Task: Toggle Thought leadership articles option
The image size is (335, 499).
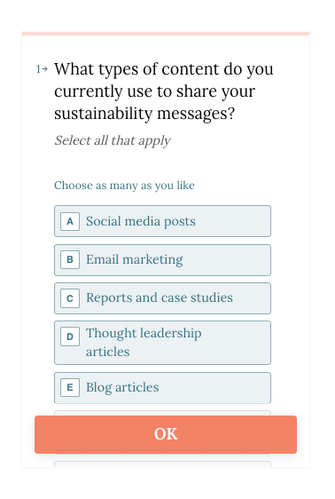Action: [162, 343]
